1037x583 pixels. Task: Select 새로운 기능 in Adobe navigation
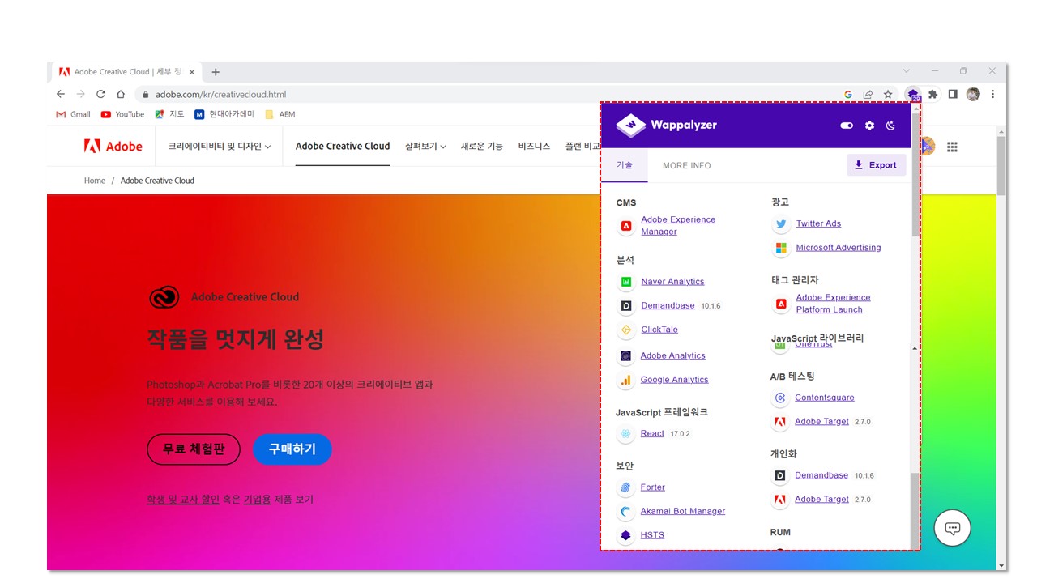point(481,147)
